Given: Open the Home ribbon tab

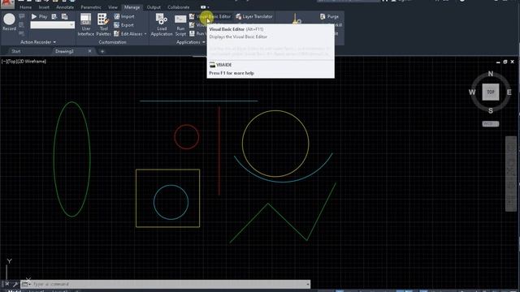Looking at the screenshot, I should pos(25,7).
